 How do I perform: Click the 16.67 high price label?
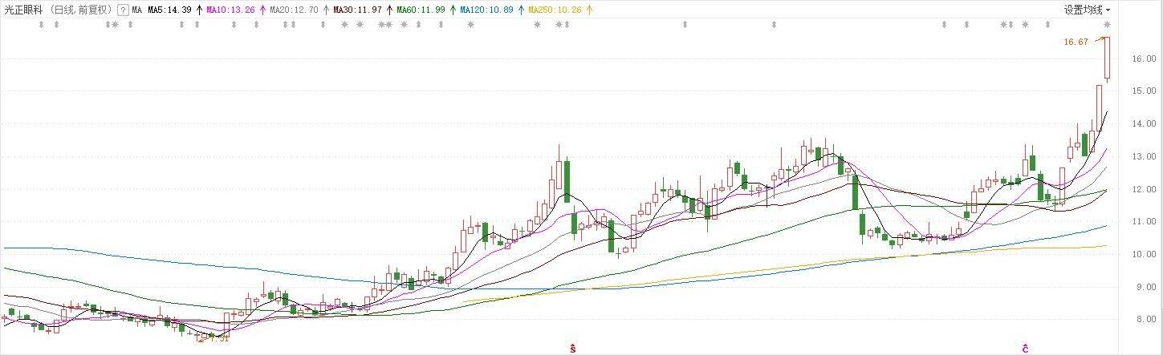click(x=1076, y=42)
